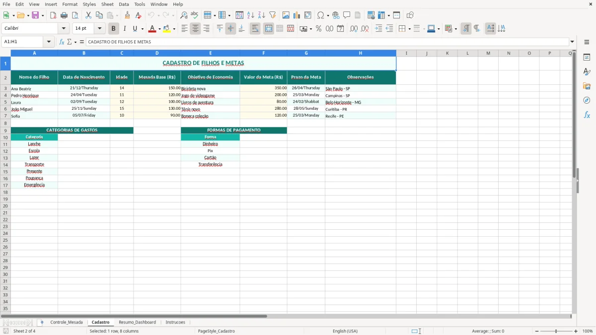Increase the indent
The height and width of the screenshot is (335, 596).
378,29
